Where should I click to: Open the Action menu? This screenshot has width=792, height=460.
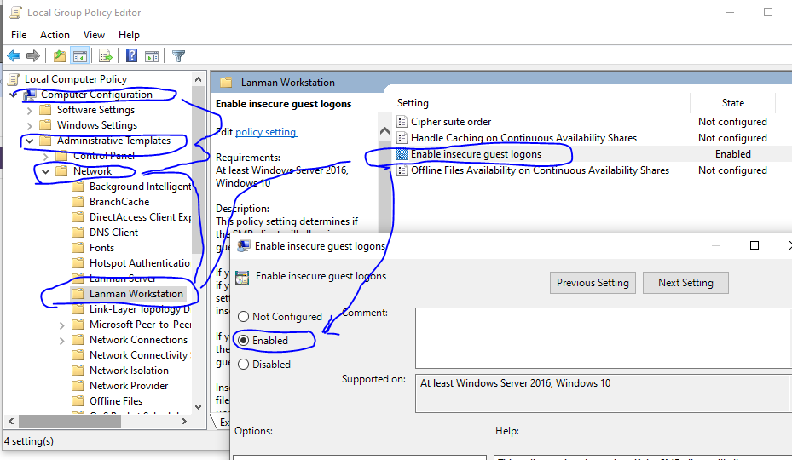click(55, 35)
